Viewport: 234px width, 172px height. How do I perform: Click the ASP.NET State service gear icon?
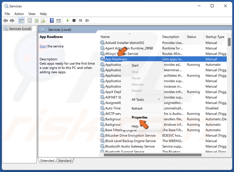pyautogui.click(x=102, y=97)
